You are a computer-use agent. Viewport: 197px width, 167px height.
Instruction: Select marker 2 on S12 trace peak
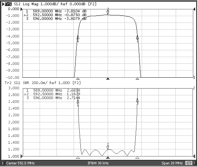(108, 12)
